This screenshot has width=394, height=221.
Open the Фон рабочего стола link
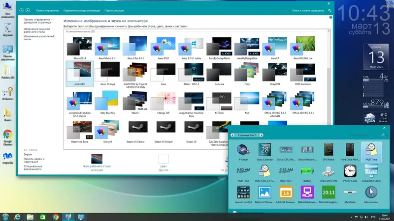point(97,166)
